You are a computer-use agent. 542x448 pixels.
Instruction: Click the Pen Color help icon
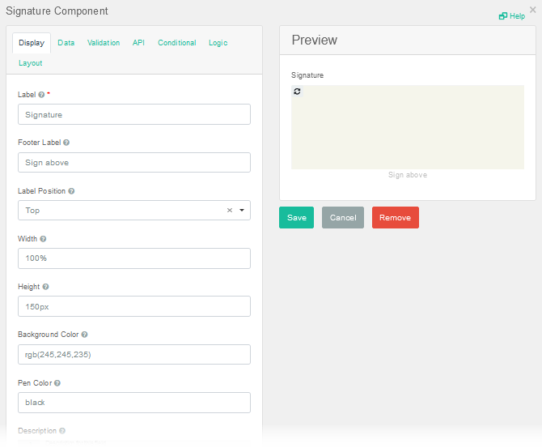(x=57, y=382)
